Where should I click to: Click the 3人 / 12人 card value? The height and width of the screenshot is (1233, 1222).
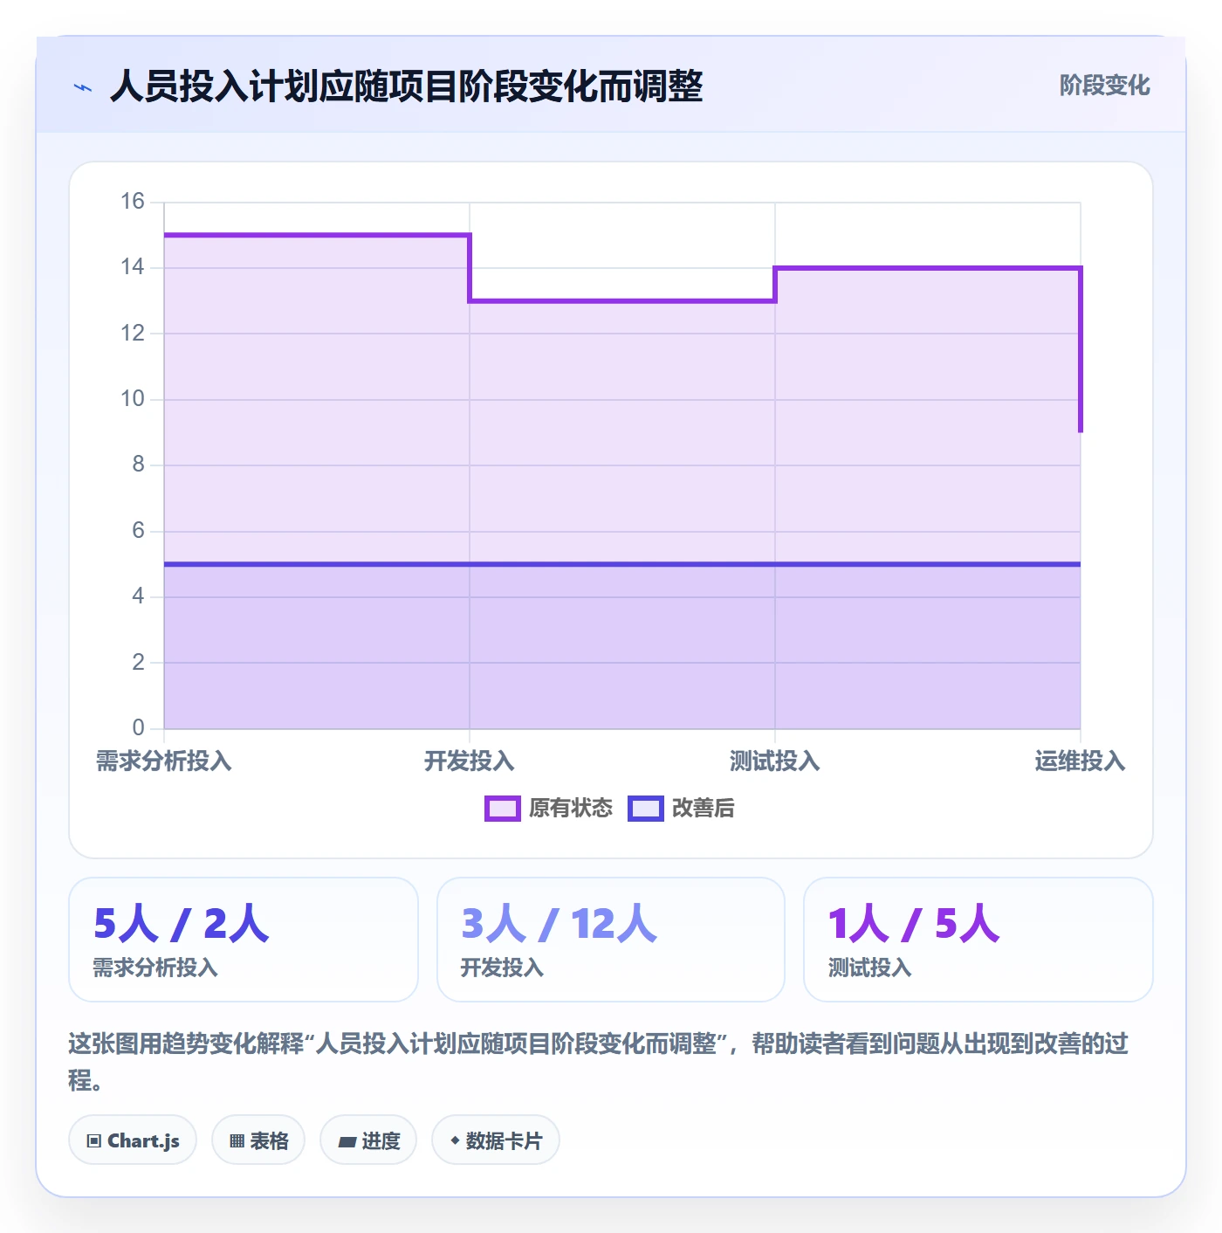559,924
